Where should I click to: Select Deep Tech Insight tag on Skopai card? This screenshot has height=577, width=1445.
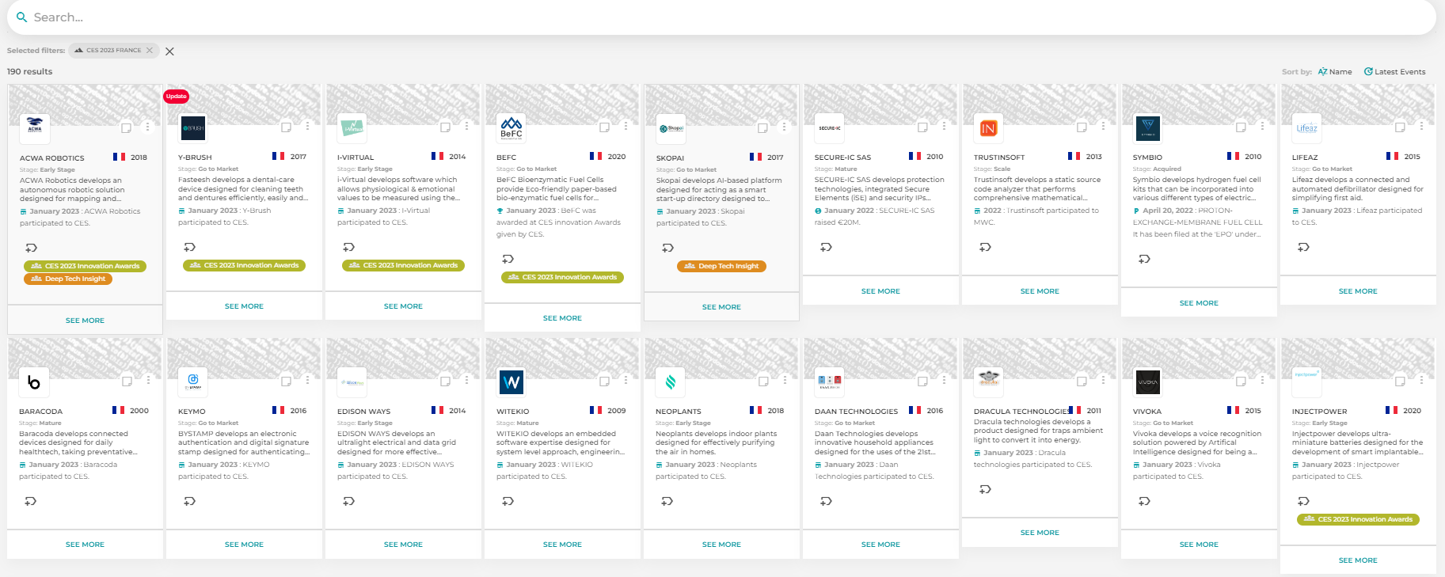pyautogui.click(x=721, y=266)
